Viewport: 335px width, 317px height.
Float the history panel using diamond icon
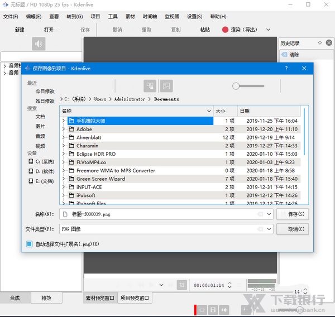pyautogui.click(x=320, y=43)
